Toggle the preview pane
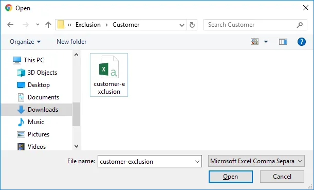Image resolution: width=314 pixels, height=190 pixels. tap(283, 42)
